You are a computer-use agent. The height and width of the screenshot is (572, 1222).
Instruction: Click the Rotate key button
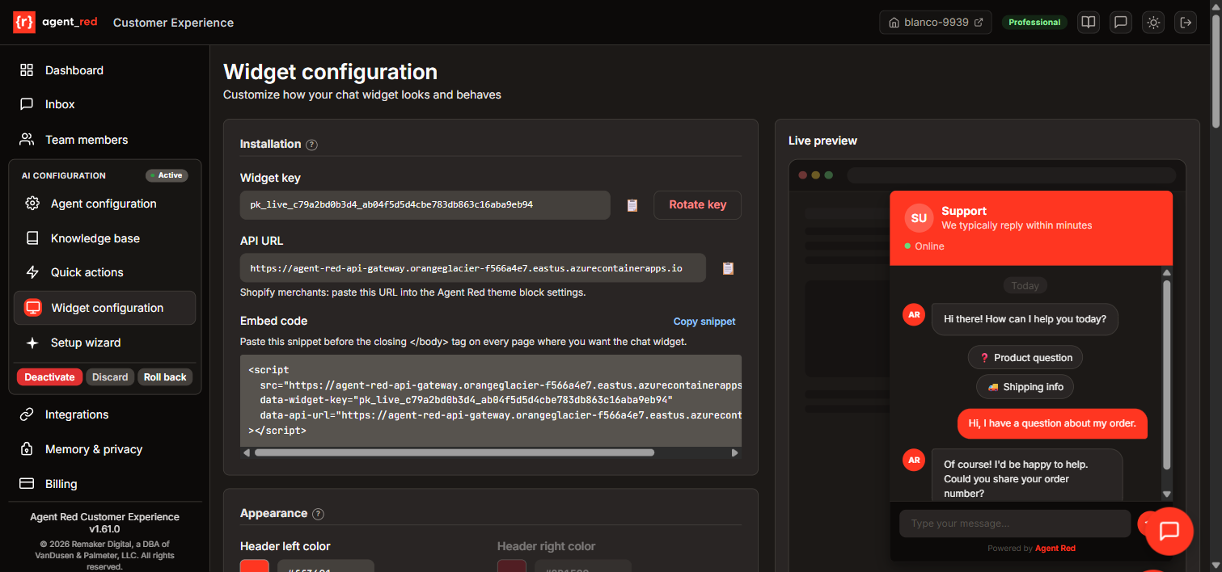coord(697,204)
